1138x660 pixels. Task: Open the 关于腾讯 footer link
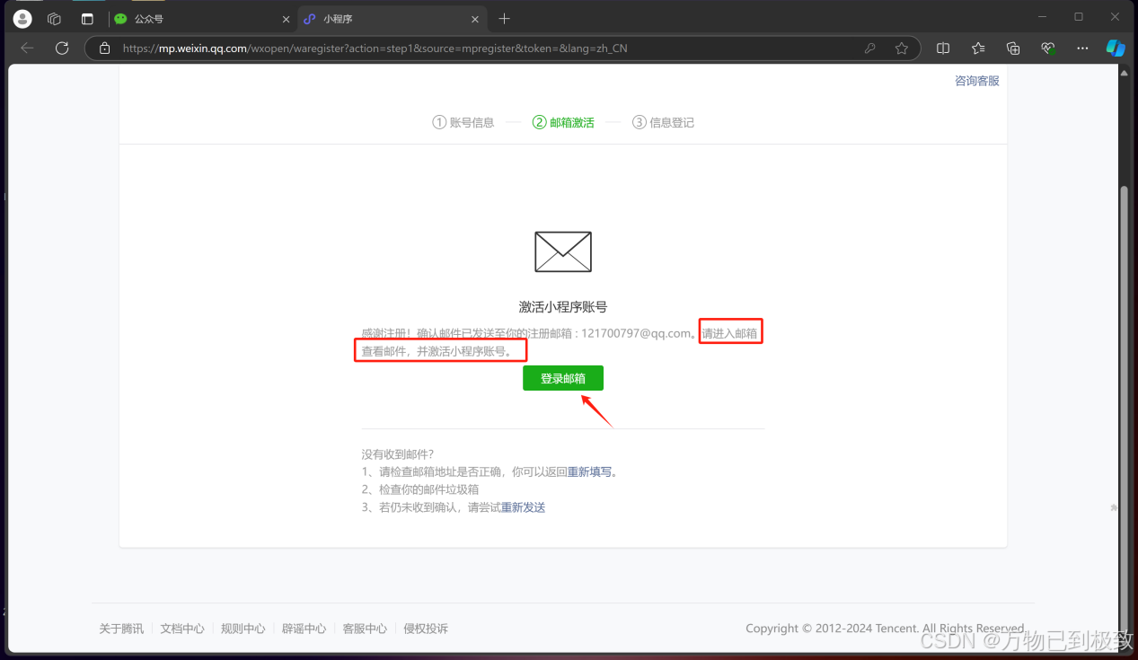(121, 629)
